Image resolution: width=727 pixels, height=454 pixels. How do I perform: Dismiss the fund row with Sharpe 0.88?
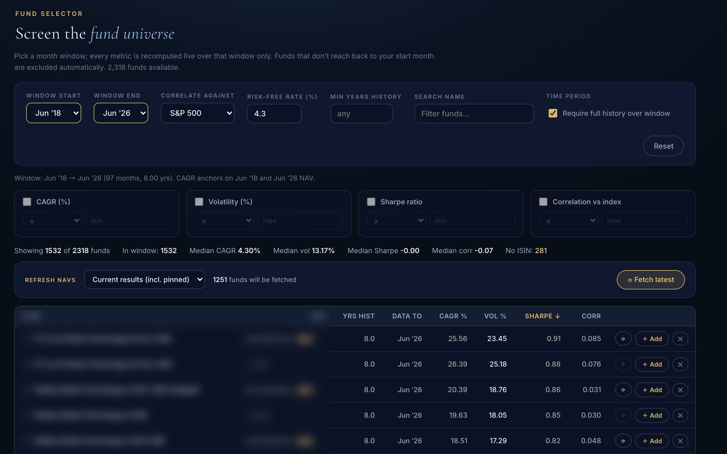click(x=680, y=364)
